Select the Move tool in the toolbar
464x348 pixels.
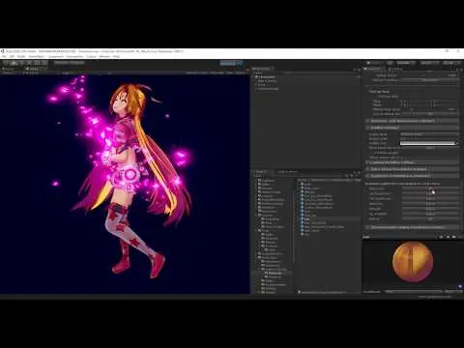(x=14, y=63)
